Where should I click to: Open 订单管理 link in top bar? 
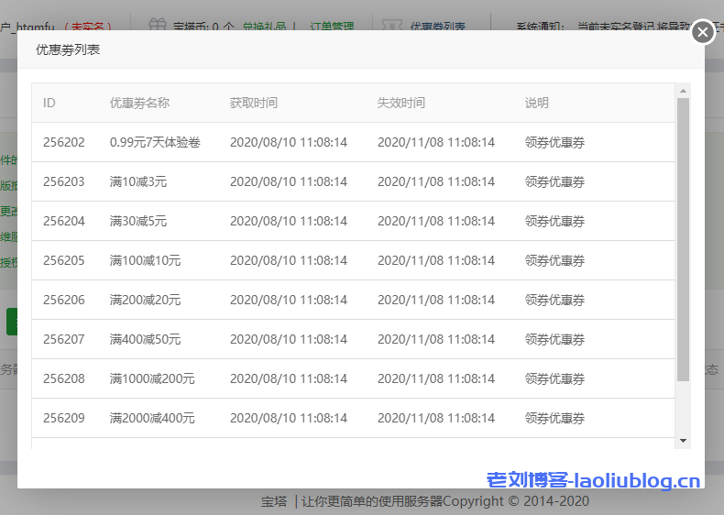tap(331, 27)
